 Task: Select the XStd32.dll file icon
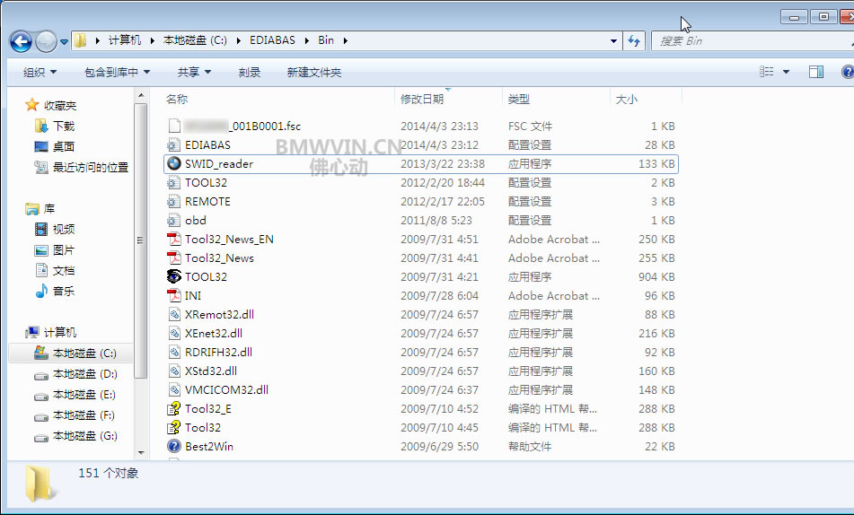[x=173, y=371]
